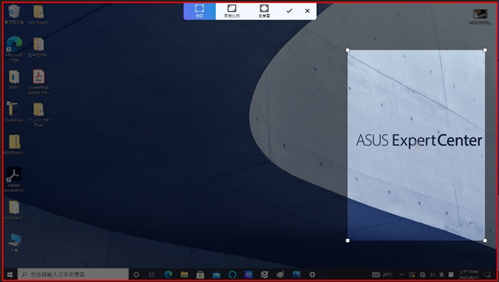Click the bottom-right handle of the selection
499x282 pixels.
[x=485, y=241]
